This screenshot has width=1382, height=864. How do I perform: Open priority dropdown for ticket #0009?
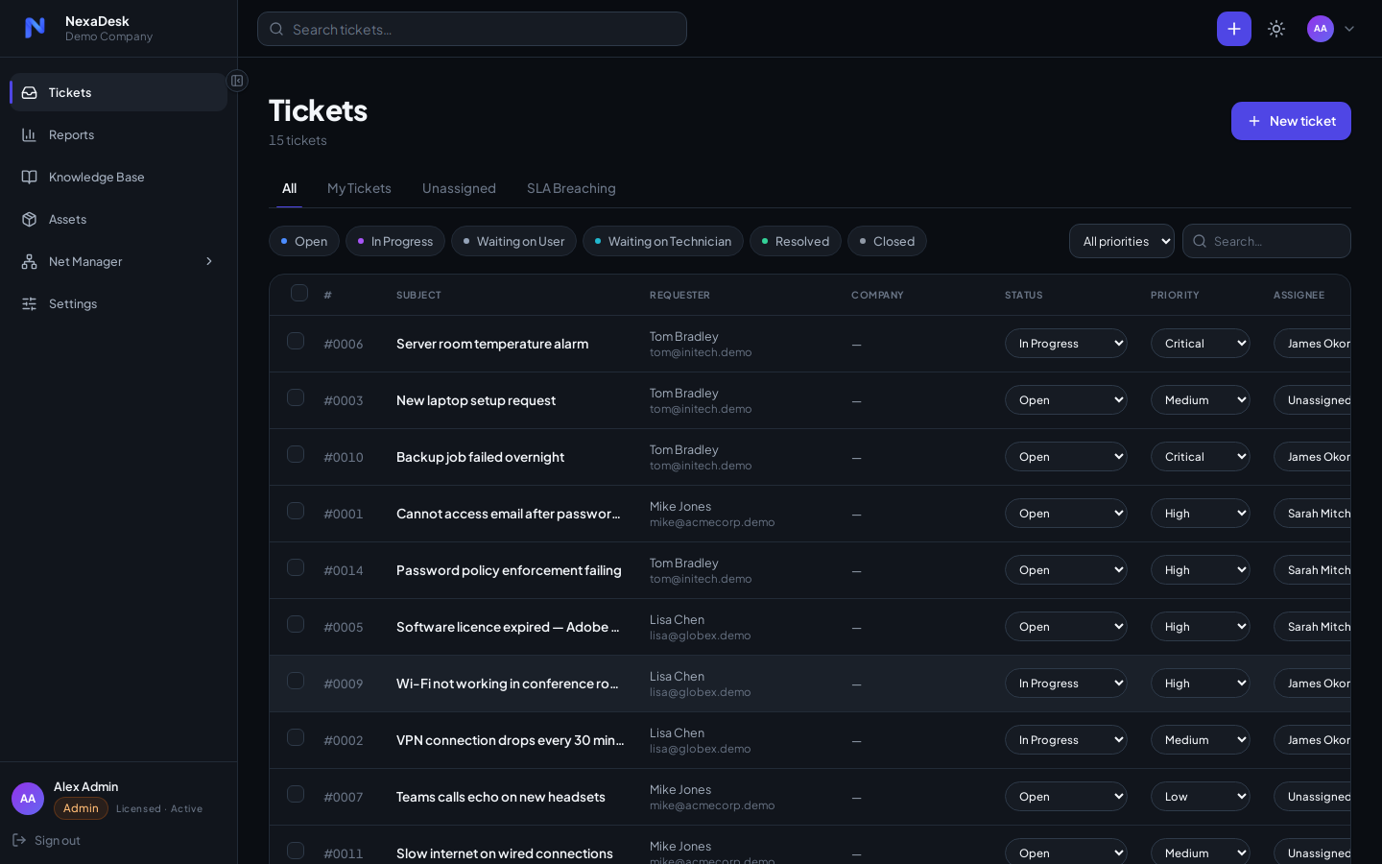coord(1201,684)
